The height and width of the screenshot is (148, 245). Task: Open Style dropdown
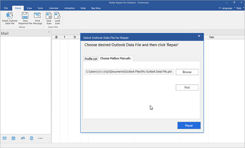pyautogui.click(x=240, y=8)
